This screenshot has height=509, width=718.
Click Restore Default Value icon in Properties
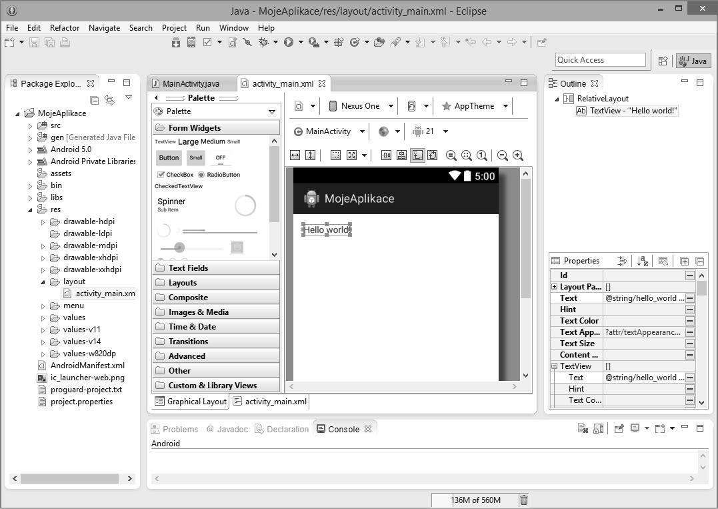[663, 261]
